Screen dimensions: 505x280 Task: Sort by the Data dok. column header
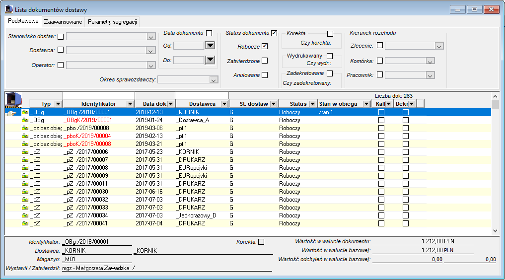point(155,104)
